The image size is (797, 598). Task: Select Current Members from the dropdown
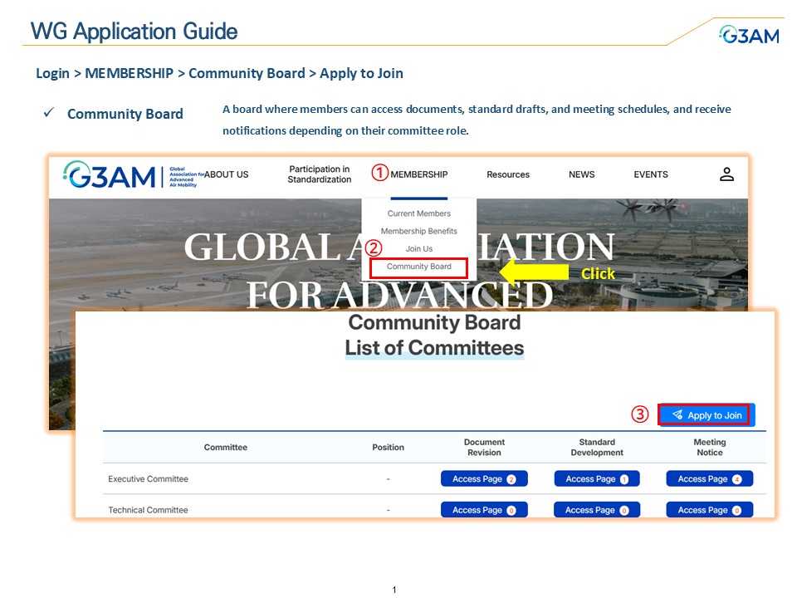point(418,213)
